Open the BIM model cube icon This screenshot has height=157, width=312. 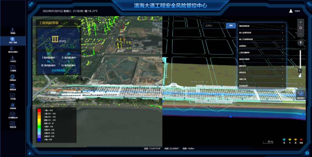pos(13,115)
